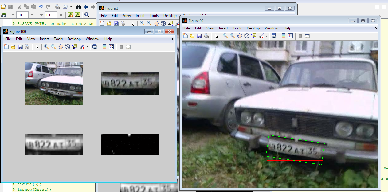Insert Colorbar icon in Figure 99

tap(284, 36)
